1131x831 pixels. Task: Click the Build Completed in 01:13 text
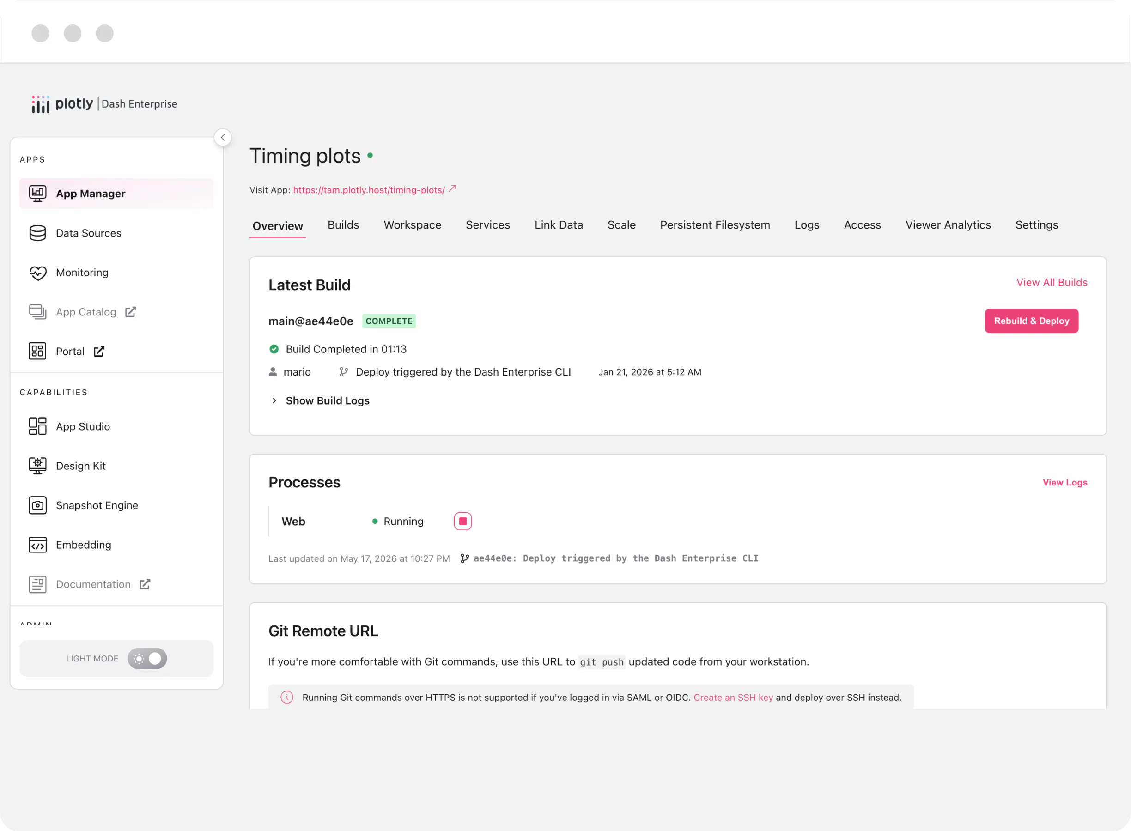[346, 349]
